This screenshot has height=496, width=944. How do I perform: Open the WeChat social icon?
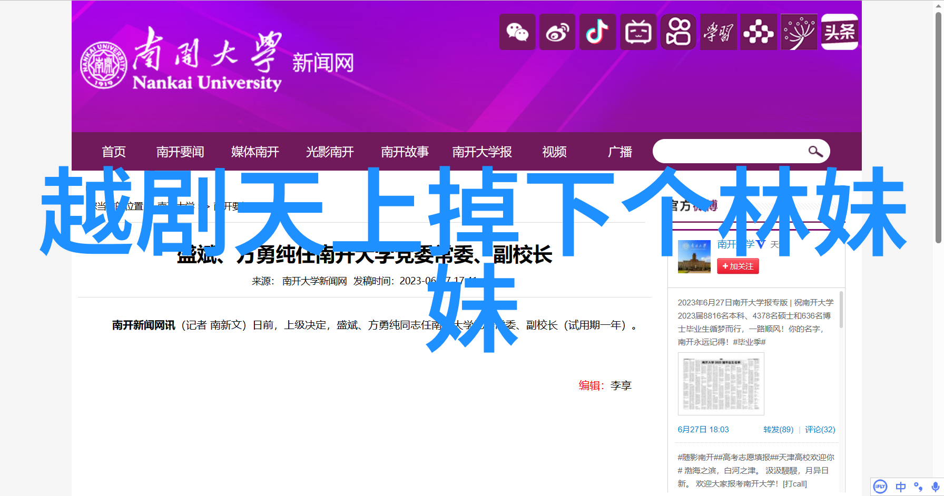click(517, 33)
